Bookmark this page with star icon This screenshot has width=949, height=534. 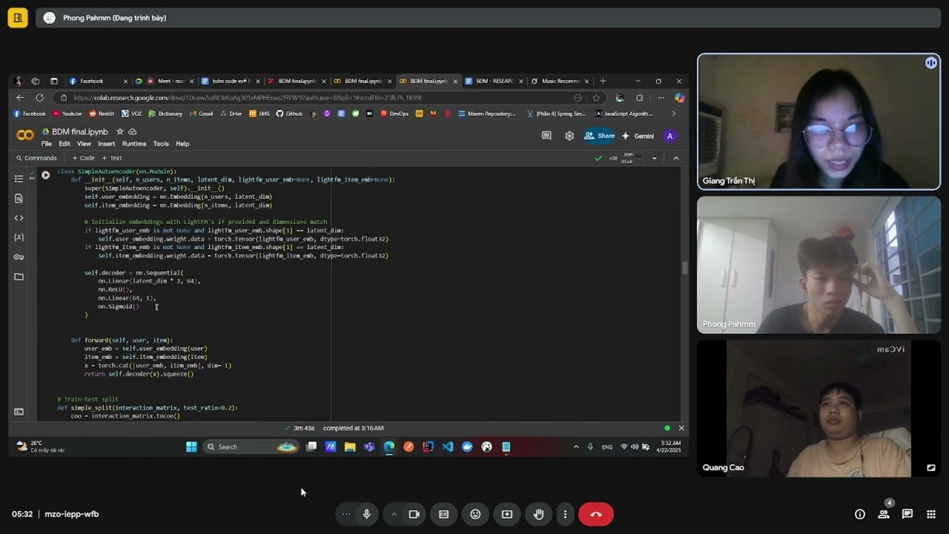(596, 97)
